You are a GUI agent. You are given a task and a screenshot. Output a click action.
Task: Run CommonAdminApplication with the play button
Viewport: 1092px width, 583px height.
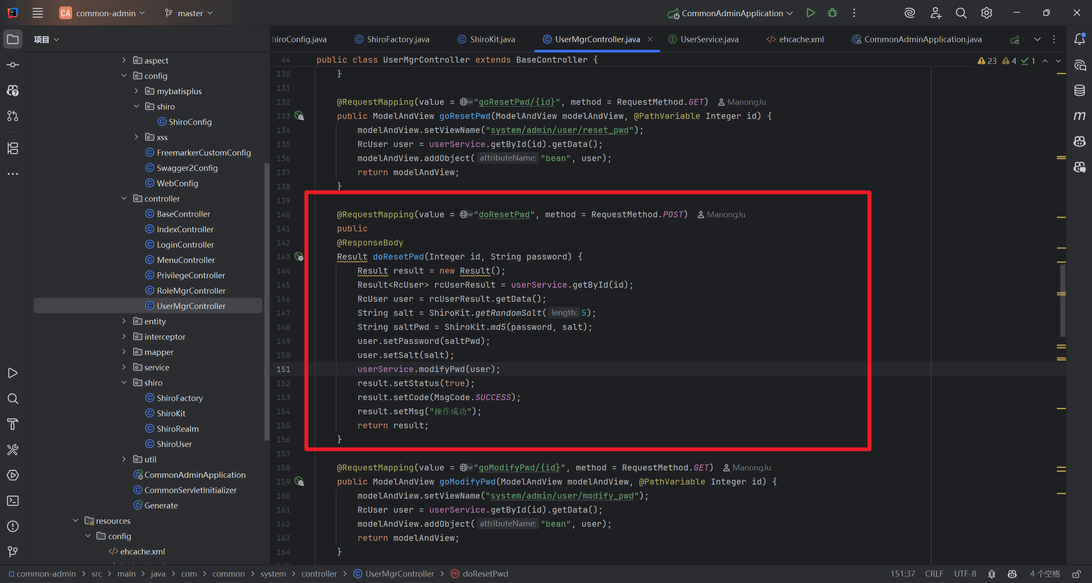click(x=810, y=13)
